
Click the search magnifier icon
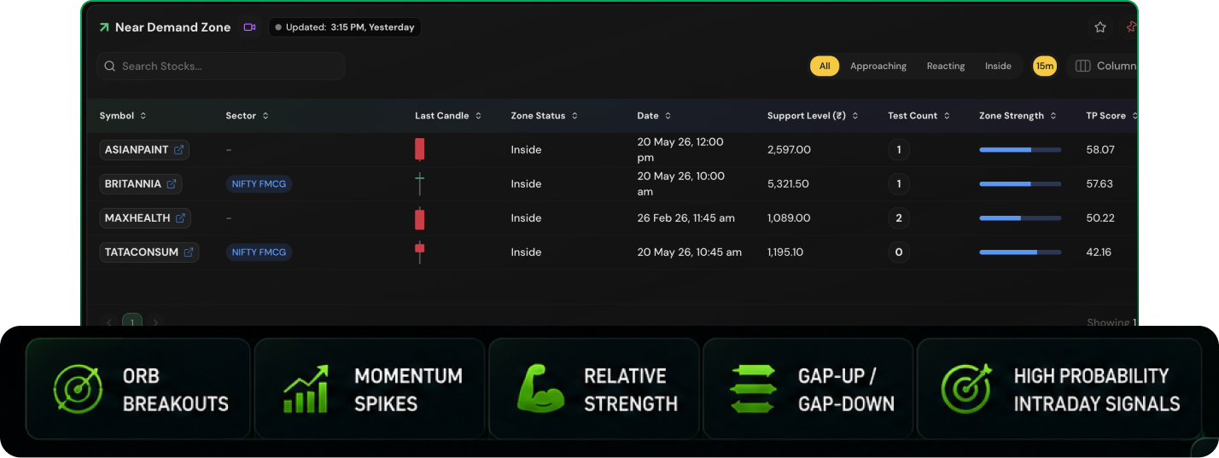110,67
